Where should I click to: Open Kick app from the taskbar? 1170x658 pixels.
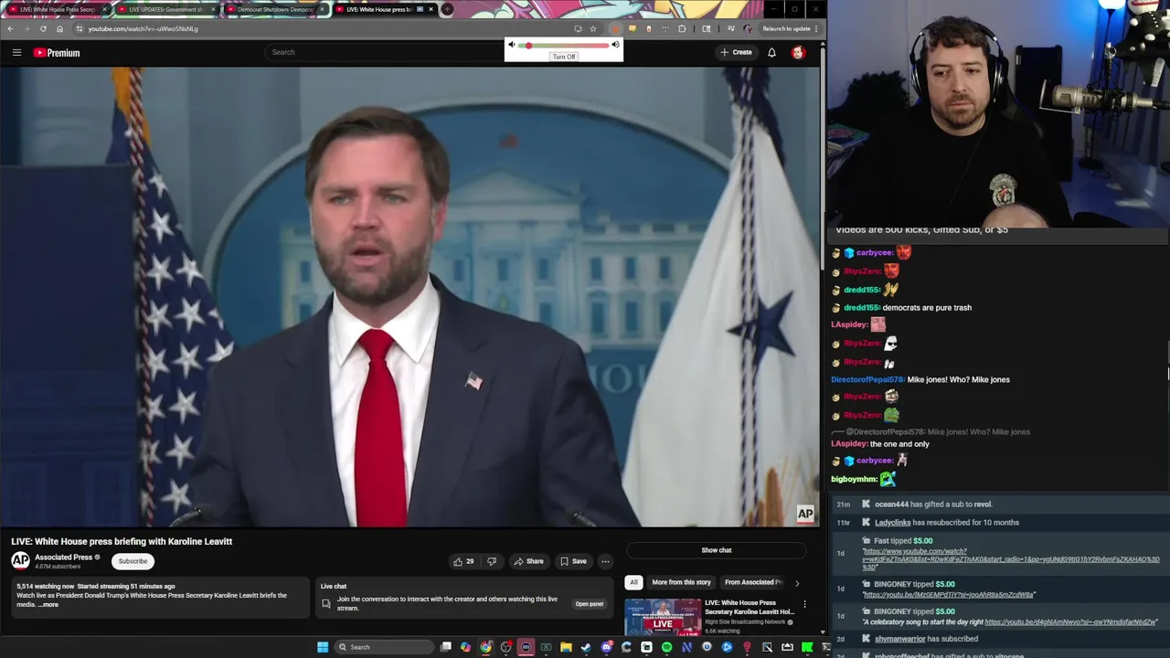pos(807,647)
